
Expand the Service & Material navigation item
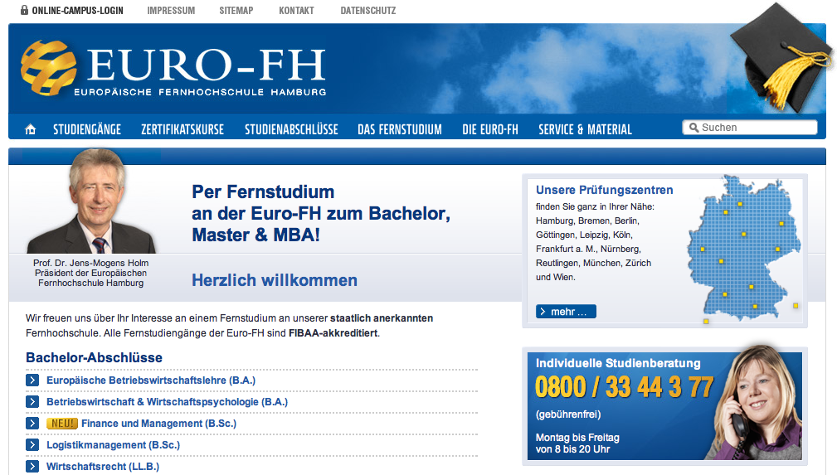585,129
